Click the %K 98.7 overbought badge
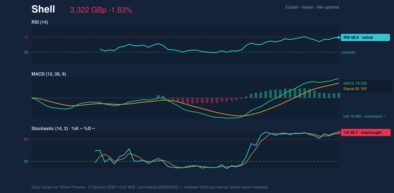Viewport: 394px width, 193px height. [365, 133]
